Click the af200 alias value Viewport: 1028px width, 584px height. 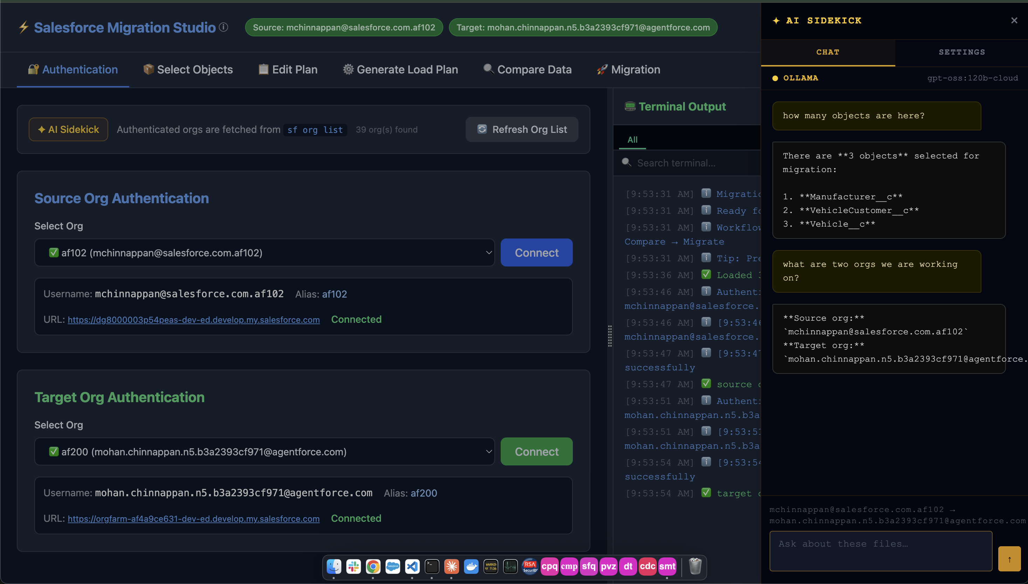pyautogui.click(x=424, y=493)
